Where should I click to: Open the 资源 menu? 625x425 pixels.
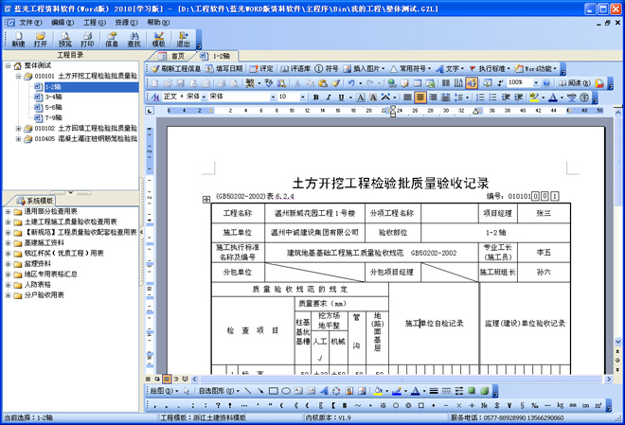pos(126,23)
